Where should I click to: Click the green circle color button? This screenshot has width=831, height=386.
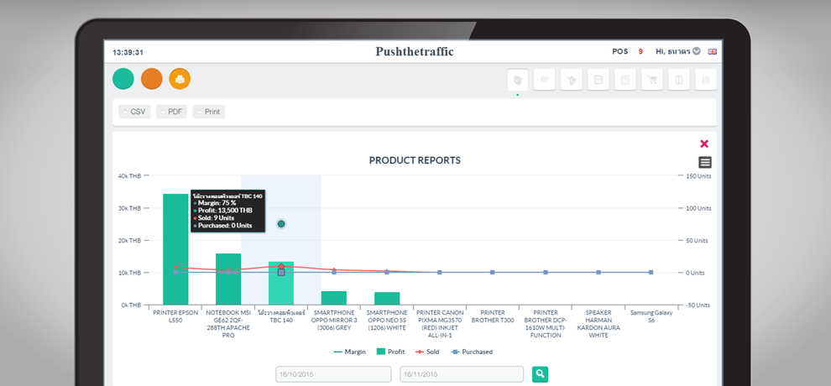[123, 79]
